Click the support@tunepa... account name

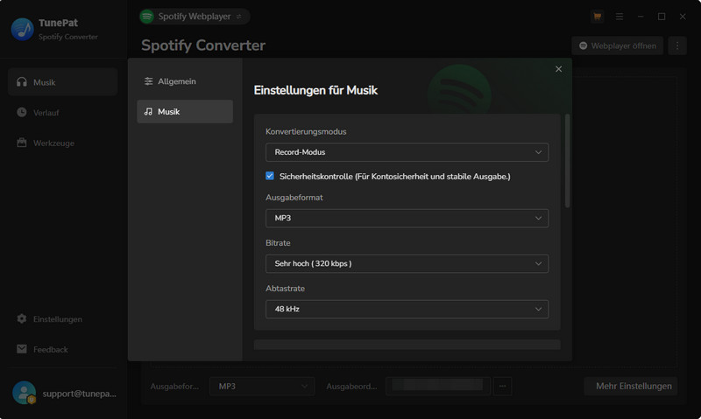point(79,394)
